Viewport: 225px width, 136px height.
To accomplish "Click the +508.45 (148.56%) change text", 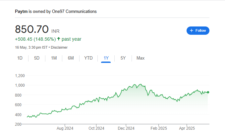I will point(35,39).
